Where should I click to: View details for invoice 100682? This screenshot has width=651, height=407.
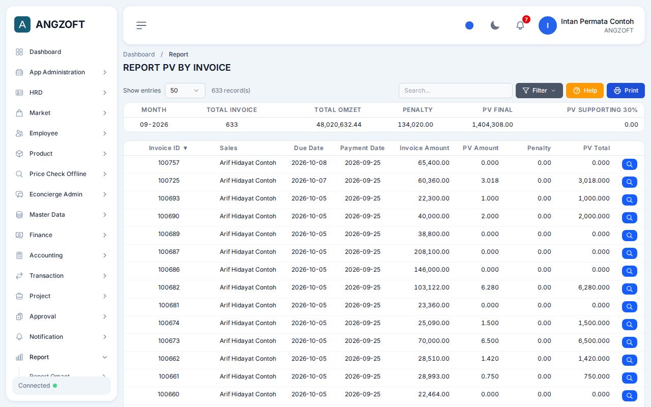tap(630, 289)
